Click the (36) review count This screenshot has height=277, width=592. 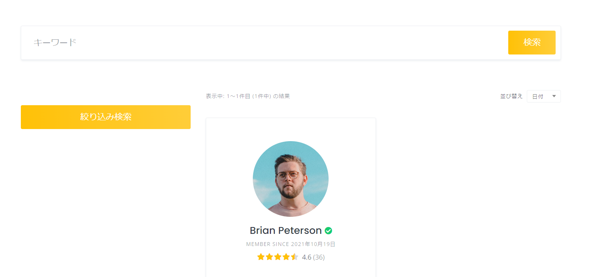click(x=319, y=257)
